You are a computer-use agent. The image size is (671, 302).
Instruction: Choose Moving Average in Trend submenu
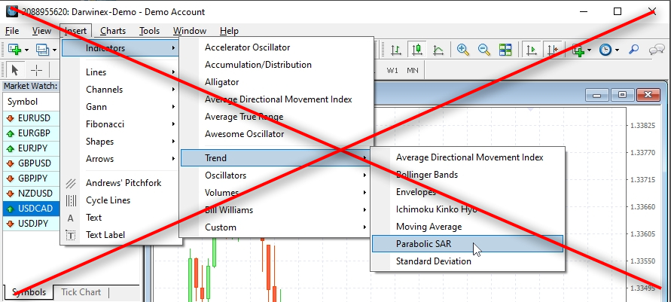[x=468, y=227]
